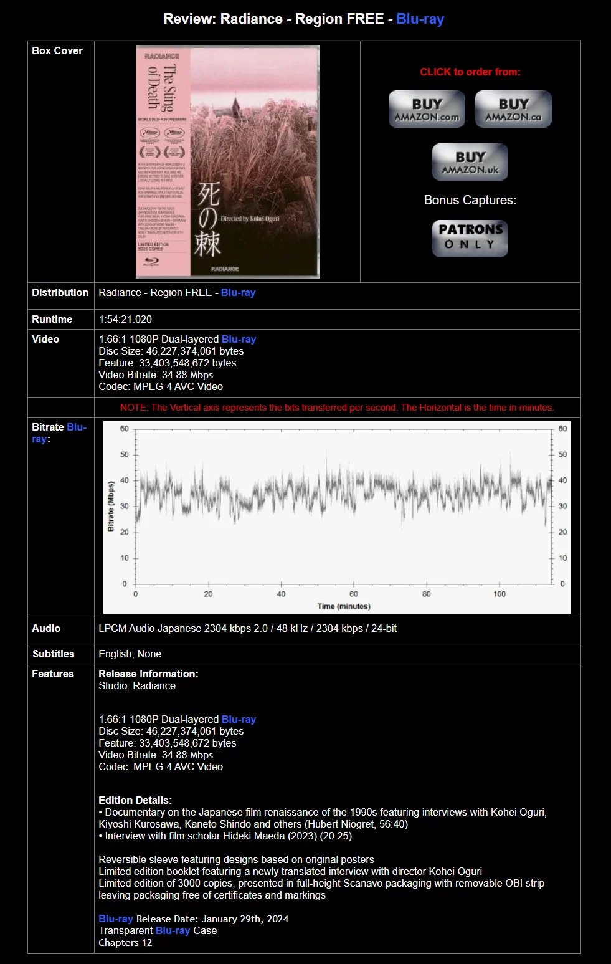Click the bitrate graph image

click(336, 517)
